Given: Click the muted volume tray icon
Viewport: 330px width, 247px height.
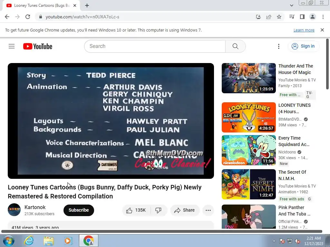Looking at the screenshot, I should coord(297,241).
